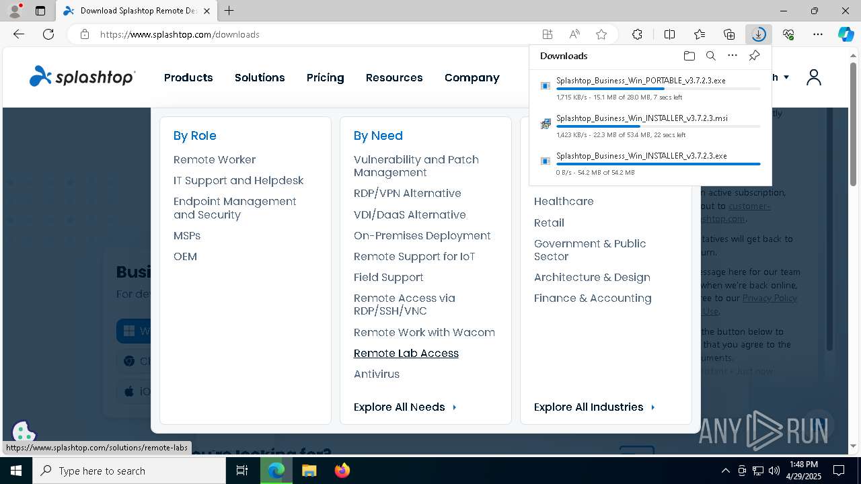Click Explore All Industries
This screenshot has width=861, height=484.
[x=595, y=407]
